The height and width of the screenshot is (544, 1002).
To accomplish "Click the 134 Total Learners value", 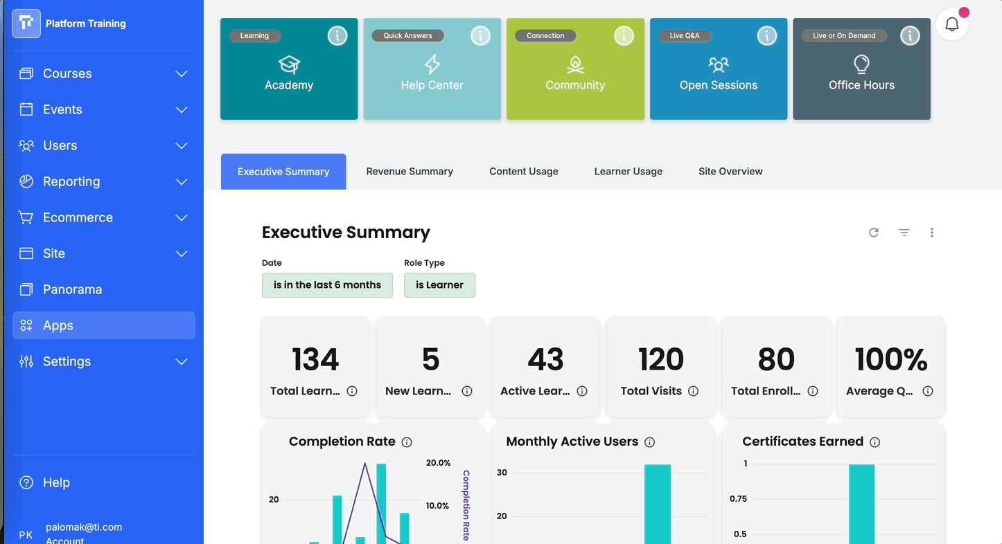I will coord(315,360).
